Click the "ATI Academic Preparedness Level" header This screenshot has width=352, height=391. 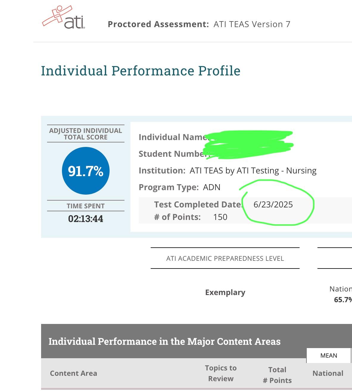[225, 258]
